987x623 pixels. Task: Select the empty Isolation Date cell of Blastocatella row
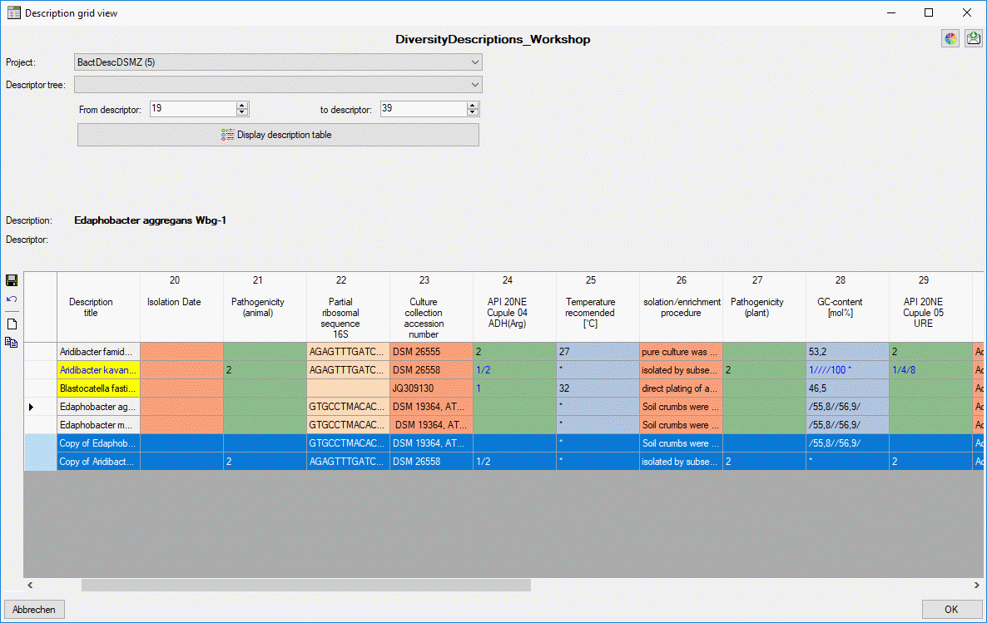click(x=182, y=388)
